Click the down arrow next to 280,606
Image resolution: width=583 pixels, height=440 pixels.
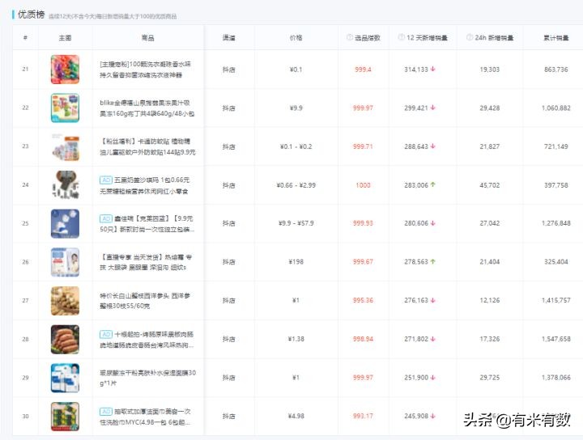(432, 223)
